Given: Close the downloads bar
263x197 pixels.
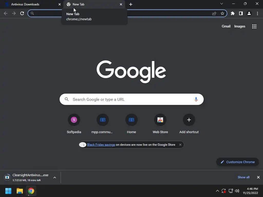Looking at the screenshot, I should pos(258,177).
